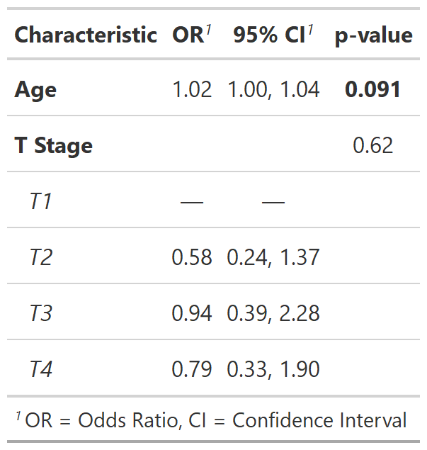427x450 pixels.
Task: Select T3 odds ratio 0.94
Action: [x=192, y=313]
